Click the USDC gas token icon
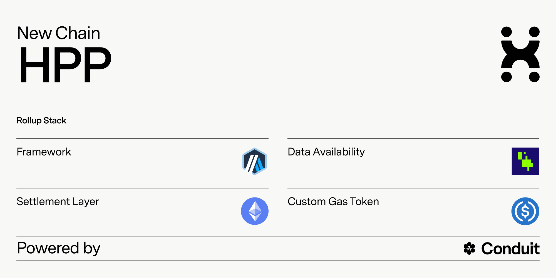The height and width of the screenshot is (278, 556). (525, 211)
